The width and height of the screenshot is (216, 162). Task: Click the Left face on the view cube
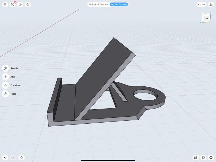206,18
